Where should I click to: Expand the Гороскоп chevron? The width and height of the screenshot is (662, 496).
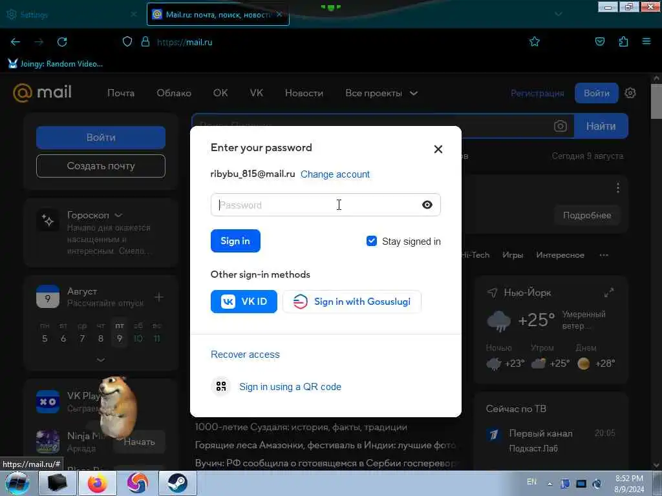pyautogui.click(x=118, y=215)
